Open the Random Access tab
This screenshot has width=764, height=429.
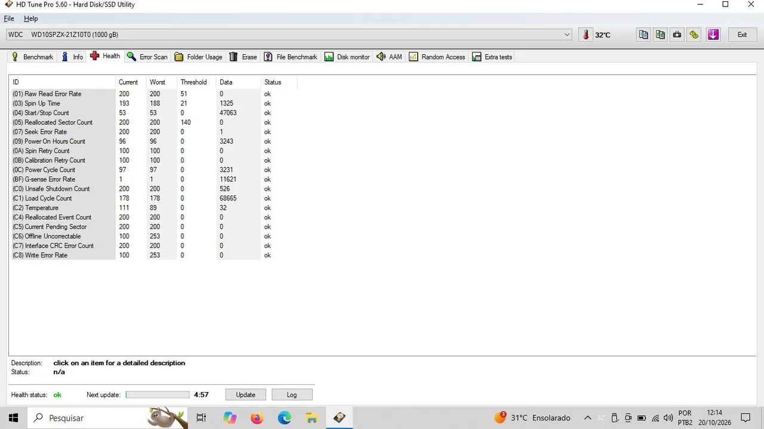(437, 57)
